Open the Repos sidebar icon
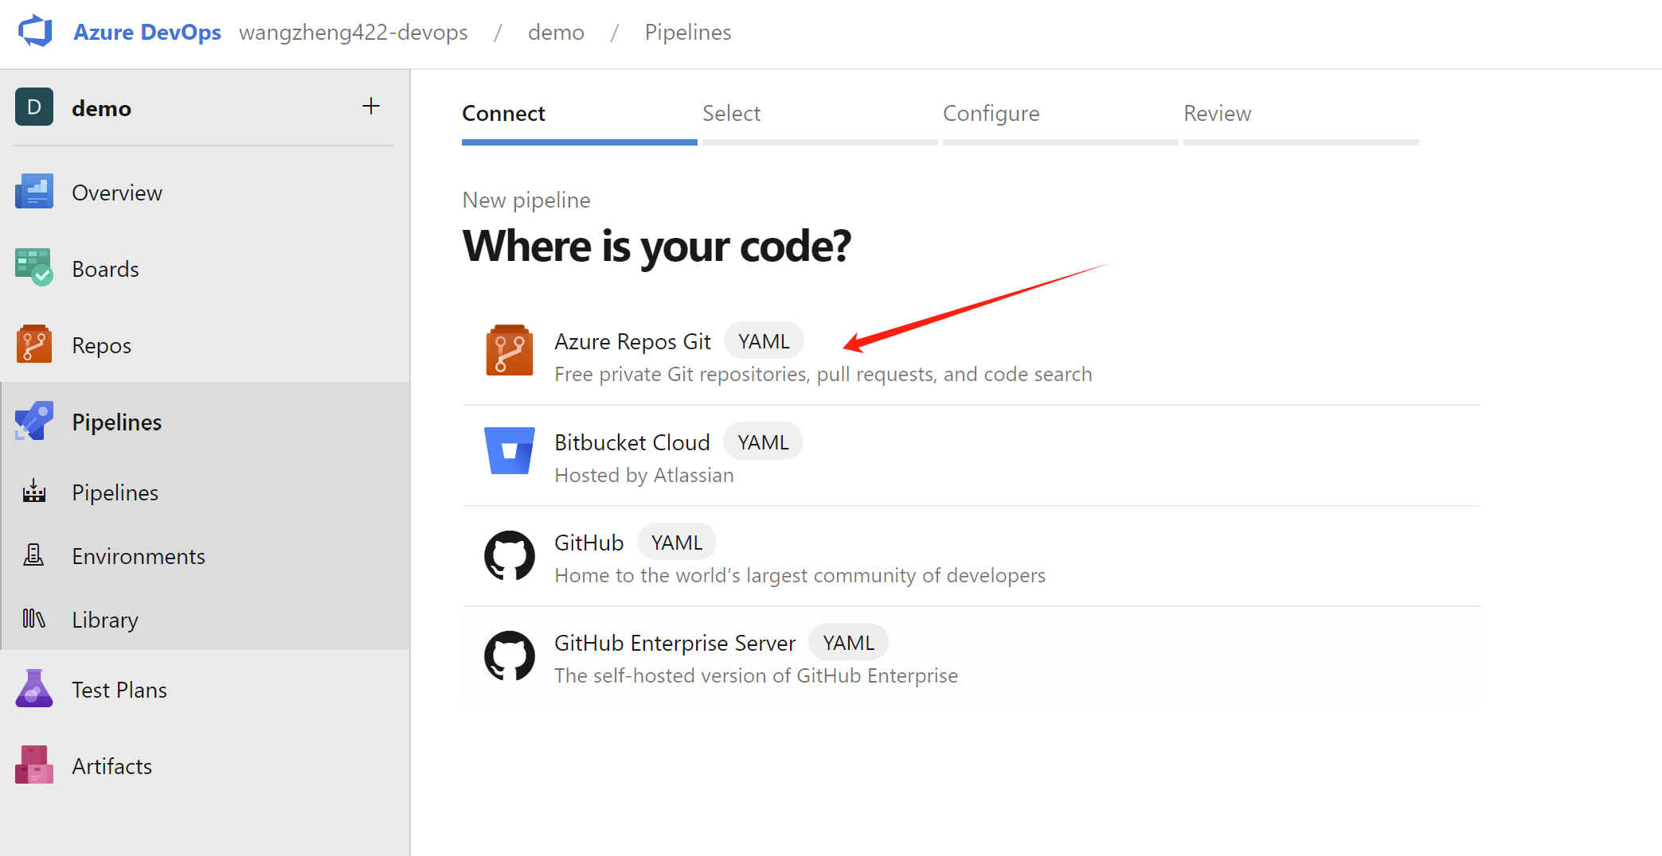1662x856 pixels. 34,345
